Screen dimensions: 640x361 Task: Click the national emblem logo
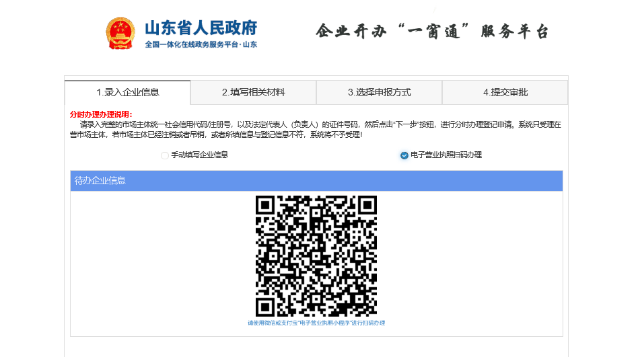(x=120, y=33)
